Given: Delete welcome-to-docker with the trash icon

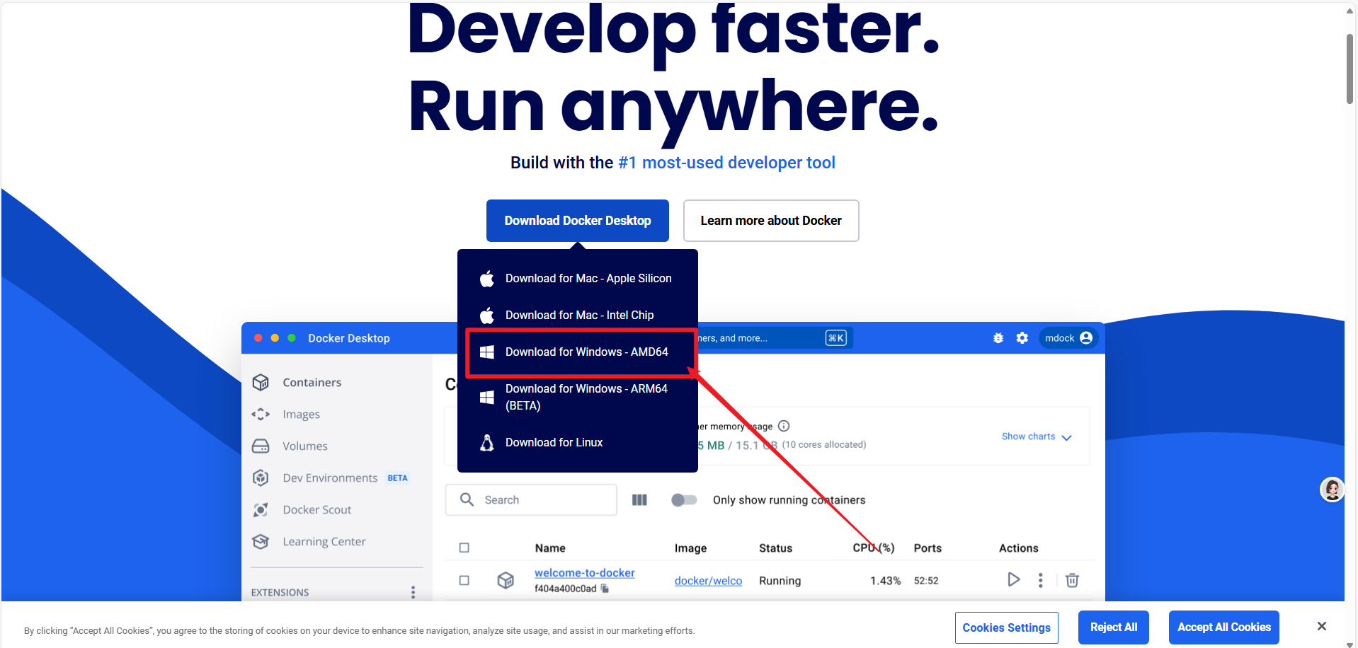Looking at the screenshot, I should [x=1072, y=580].
